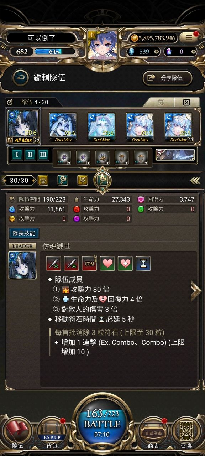Open the 30/30 team selector
Screen dimensions: 205x456
pos(19,181)
